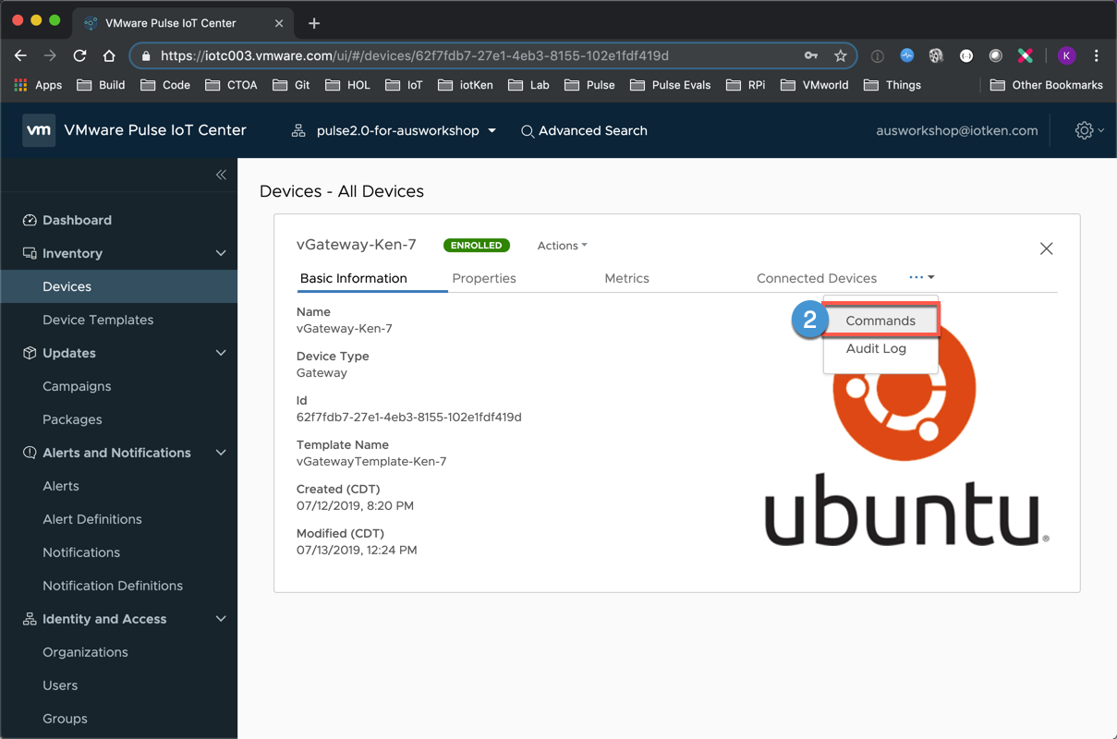Collapse Identity and Access section chevron
Viewport: 1117px width, 739px height.
click(221, 619)
